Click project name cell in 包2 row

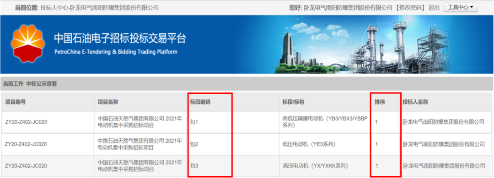(x=140, y=144)
